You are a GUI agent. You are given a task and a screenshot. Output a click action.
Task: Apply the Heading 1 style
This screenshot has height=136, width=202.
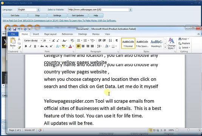tap(156, 43)
